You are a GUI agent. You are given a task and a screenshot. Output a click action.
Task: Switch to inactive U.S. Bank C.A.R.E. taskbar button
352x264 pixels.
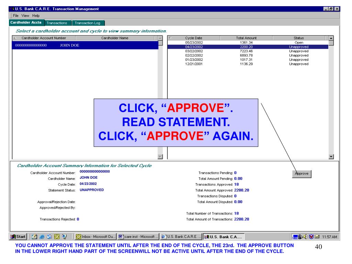pyautogui.click(x=181, y=236)
